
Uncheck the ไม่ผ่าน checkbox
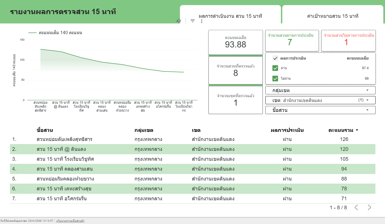[275, 78]
